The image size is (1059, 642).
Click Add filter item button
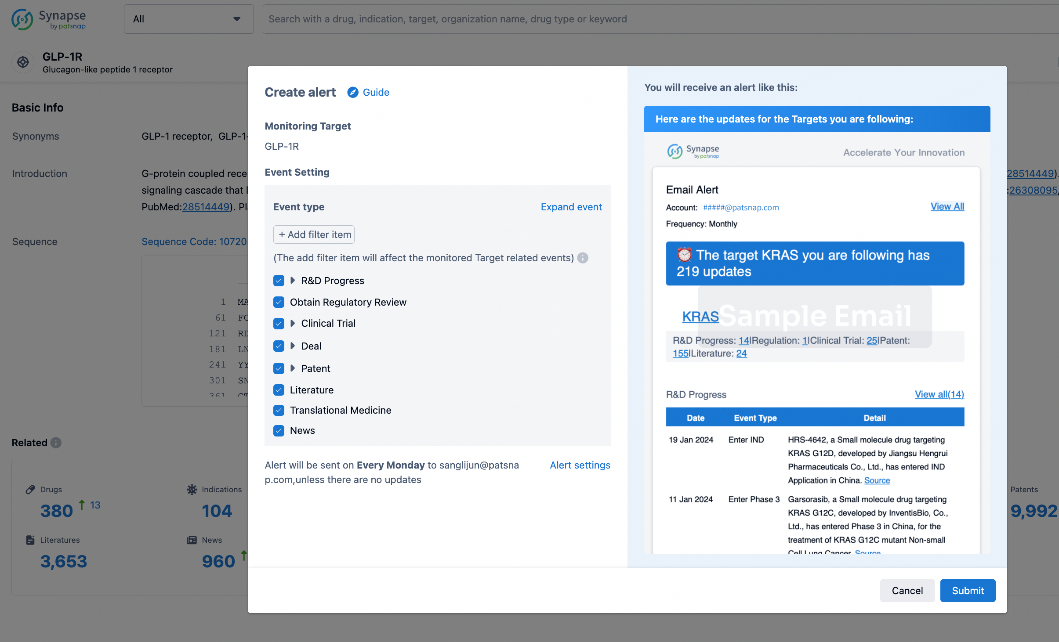pos(314,234)
